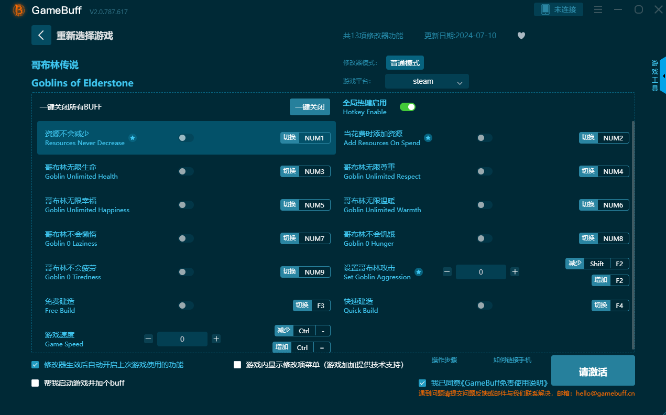This screenshot has height=415, width=666.
Task: Turn on Quick Build toggle
Action: pyautogui.click(x=484, y=305)
